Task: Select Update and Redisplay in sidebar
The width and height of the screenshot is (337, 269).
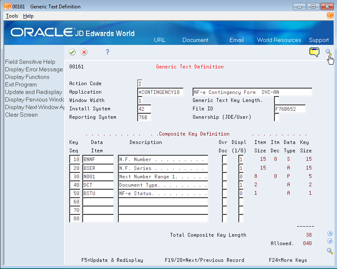Action: click(34, 92)
